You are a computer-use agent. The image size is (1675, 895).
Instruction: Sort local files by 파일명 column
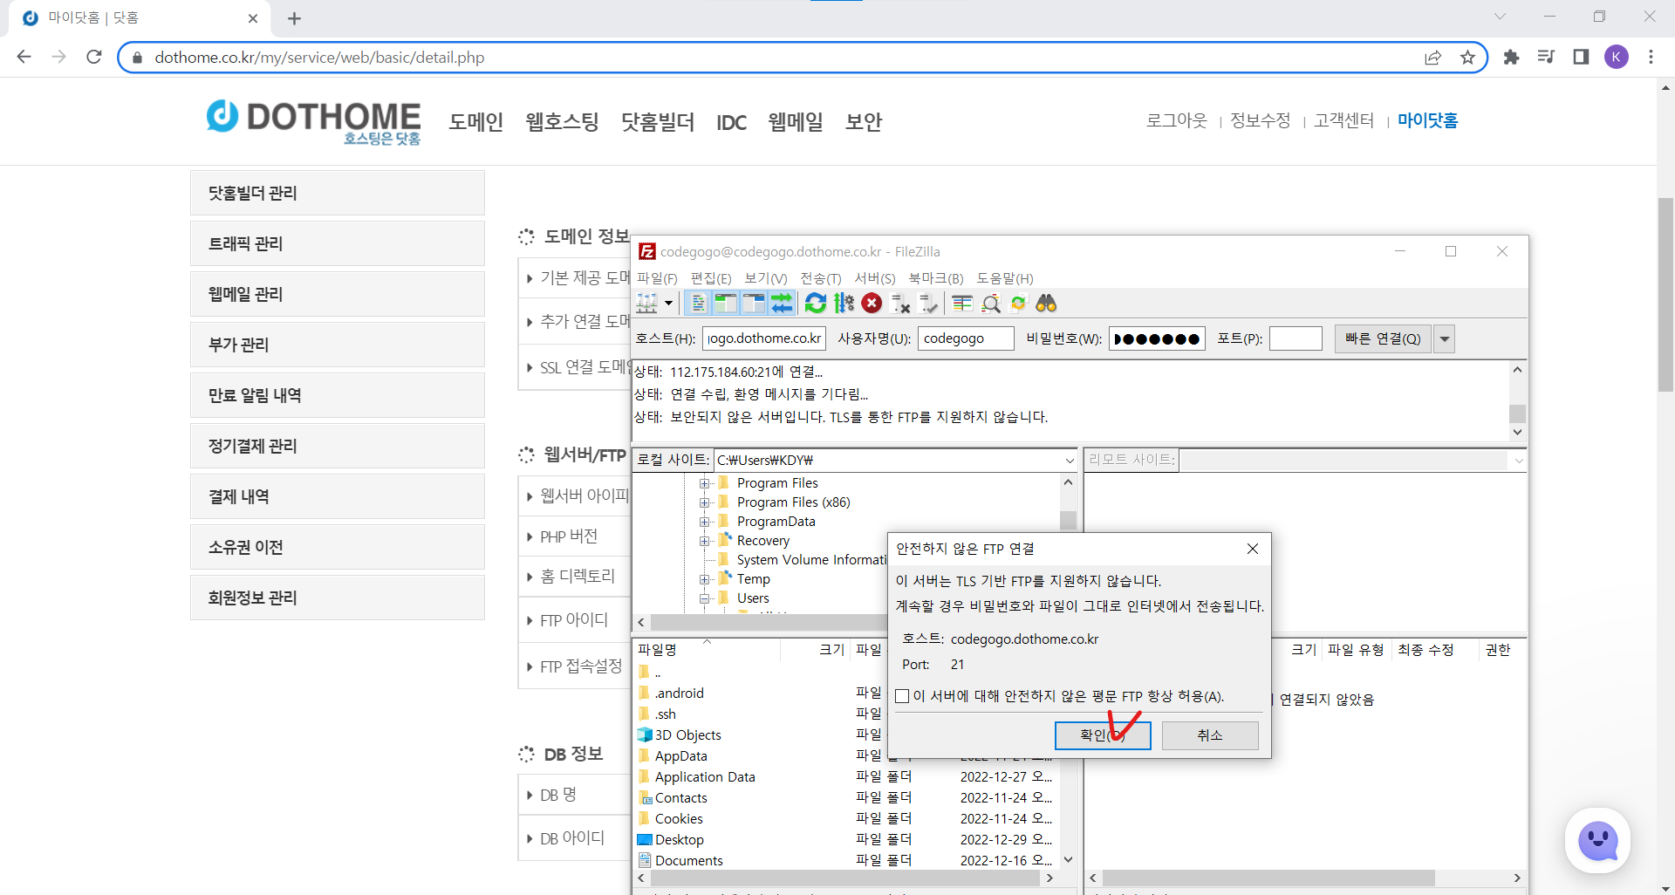point(707,650)
